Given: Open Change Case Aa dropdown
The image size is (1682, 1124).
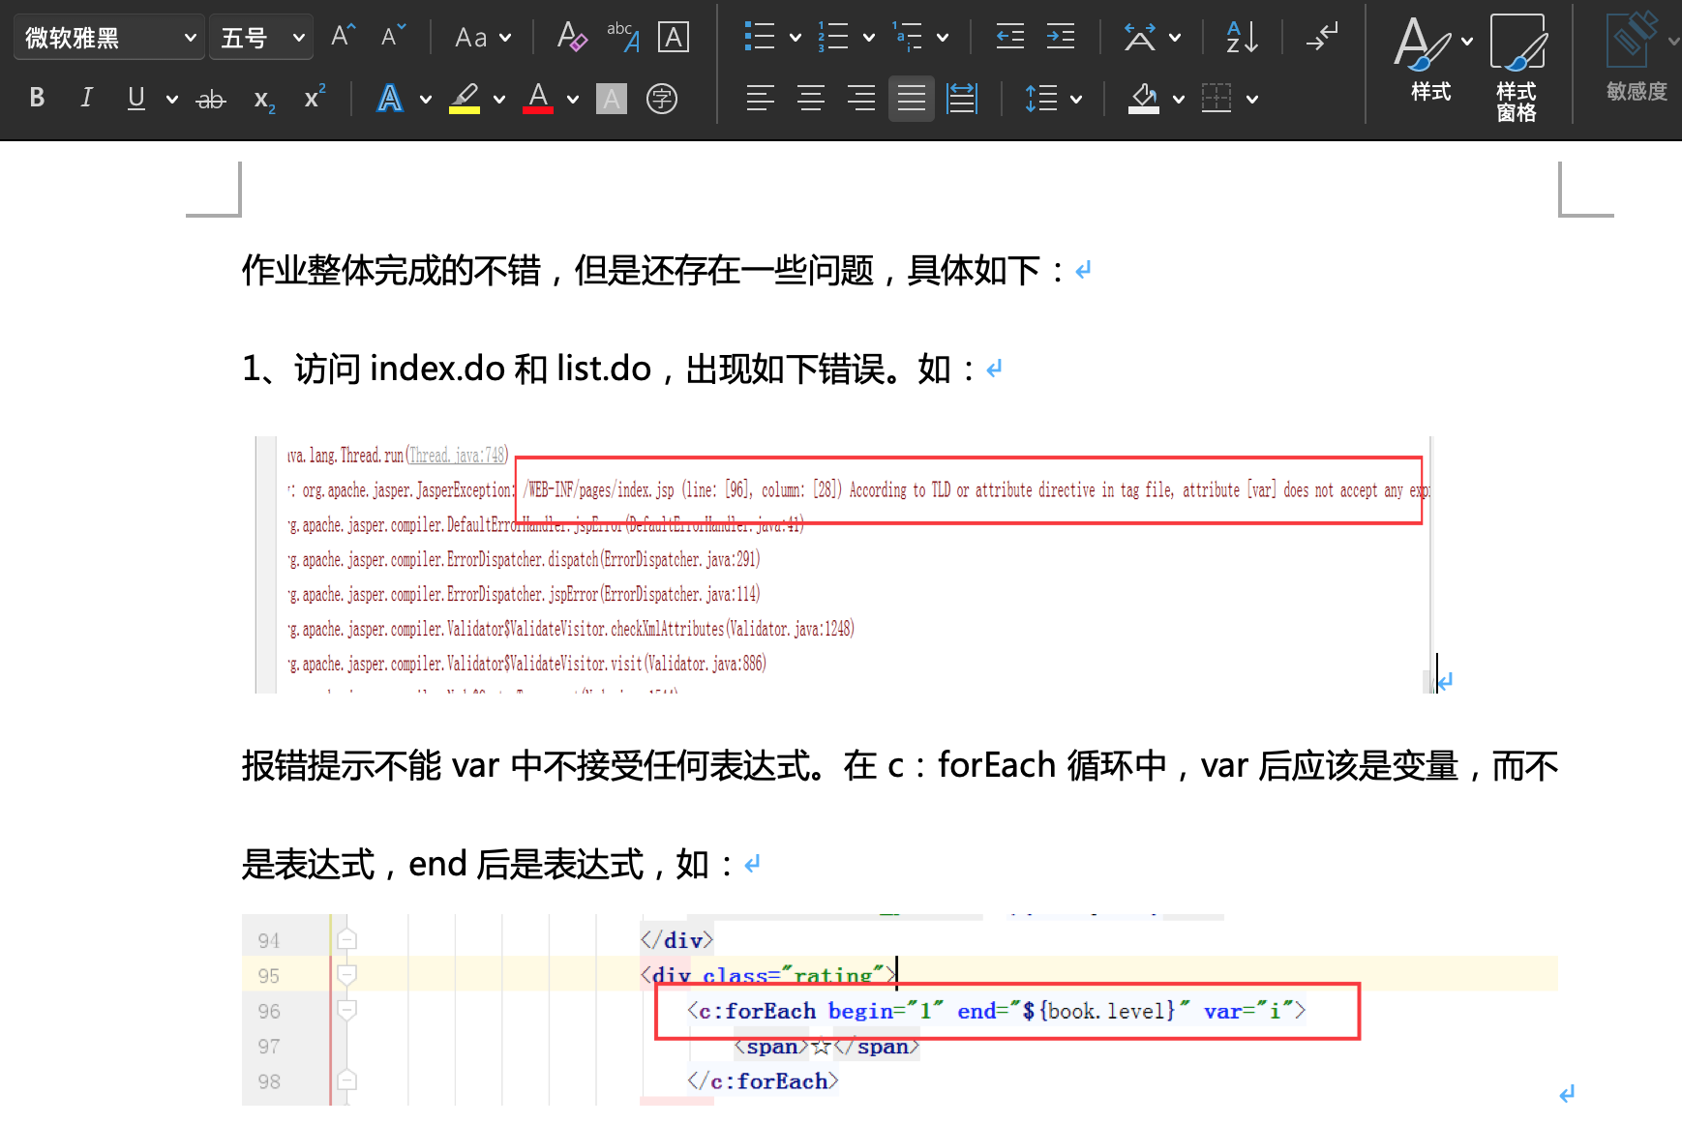Looking at the screenshot, I should 482,38.
